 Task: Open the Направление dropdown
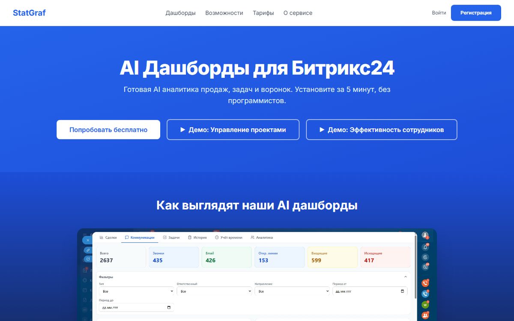[x=292, y=291]
